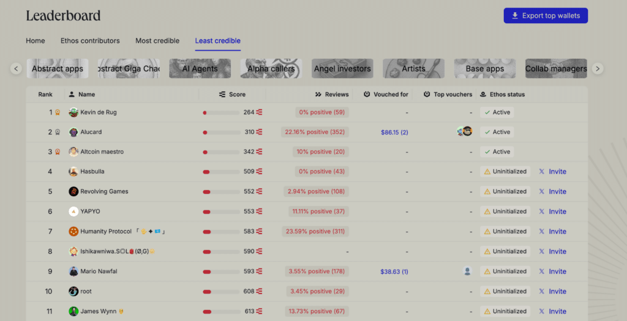Click the Reviews column header
The image size is (627, 321).
pyautogui.click(x=332, y=94)
